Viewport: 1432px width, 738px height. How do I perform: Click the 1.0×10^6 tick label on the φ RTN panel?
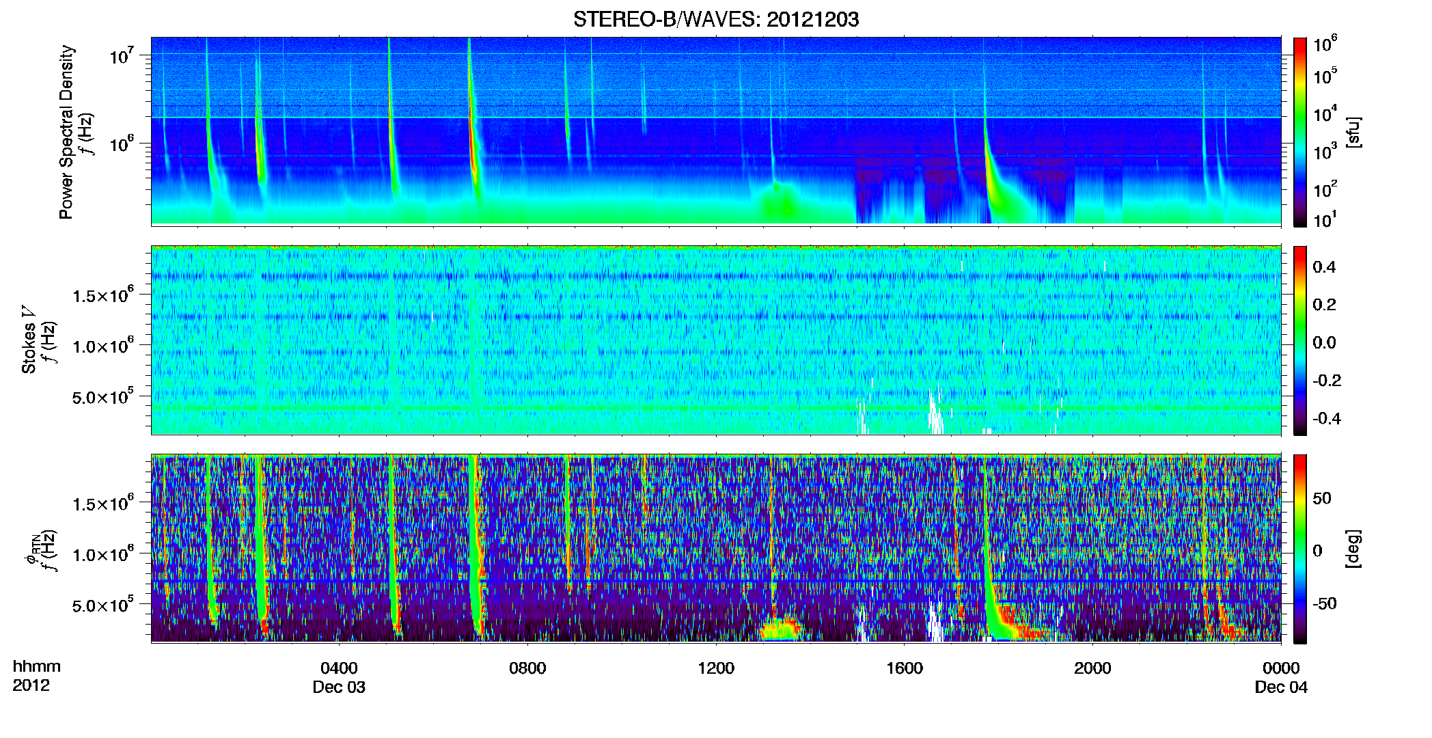point(102,554)
